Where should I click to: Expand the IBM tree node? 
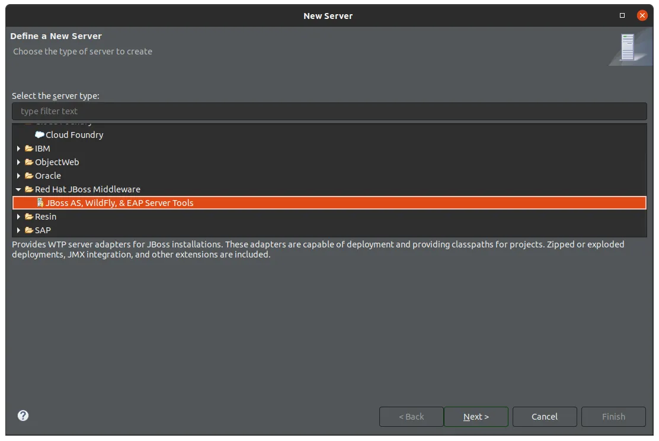coord(18,149)
